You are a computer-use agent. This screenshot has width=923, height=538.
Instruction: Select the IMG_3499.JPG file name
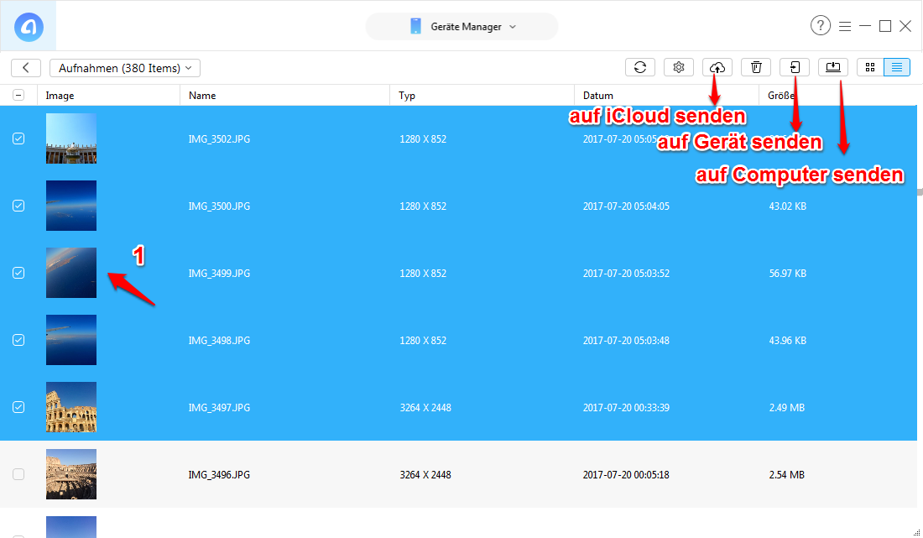tap(219, 273)
